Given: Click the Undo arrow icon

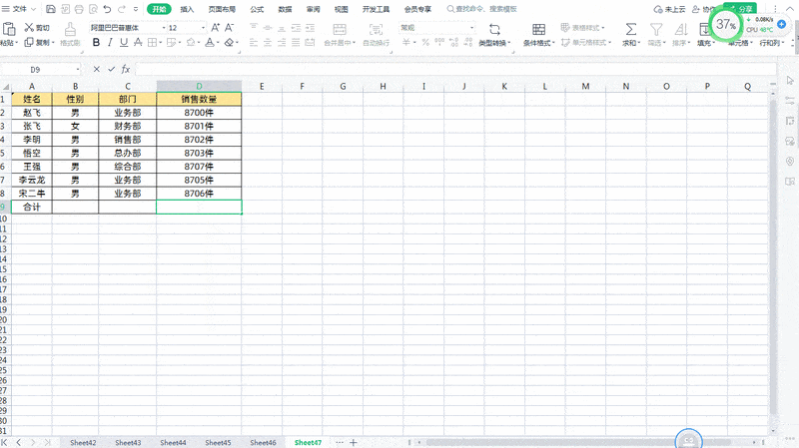Looking at the screenshot, I should coord(105,9).
